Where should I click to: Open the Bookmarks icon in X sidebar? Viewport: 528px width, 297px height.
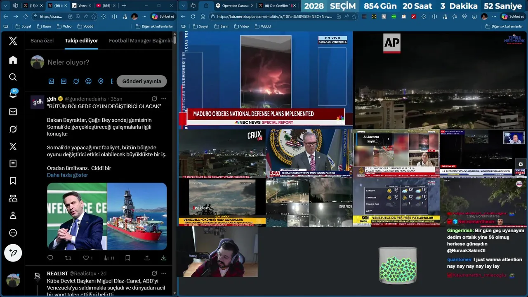pyautogui.click(x=13, y=181)
